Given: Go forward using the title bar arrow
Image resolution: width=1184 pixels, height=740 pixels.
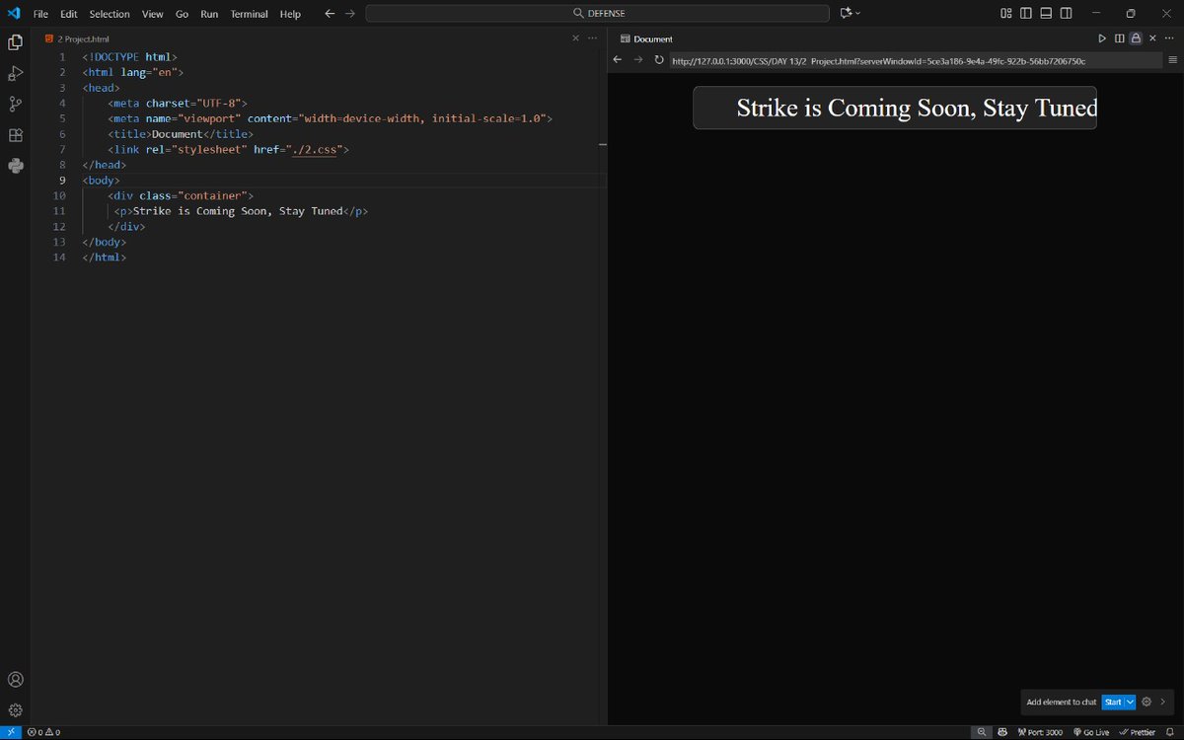Looking at the screenshot, I should (x=350, y=14).
